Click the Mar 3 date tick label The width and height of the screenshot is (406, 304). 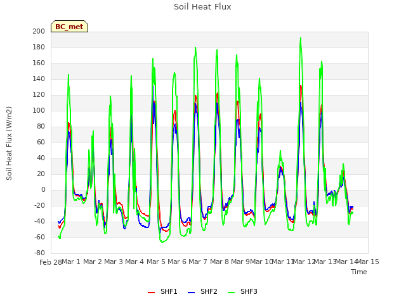point(114,262)
